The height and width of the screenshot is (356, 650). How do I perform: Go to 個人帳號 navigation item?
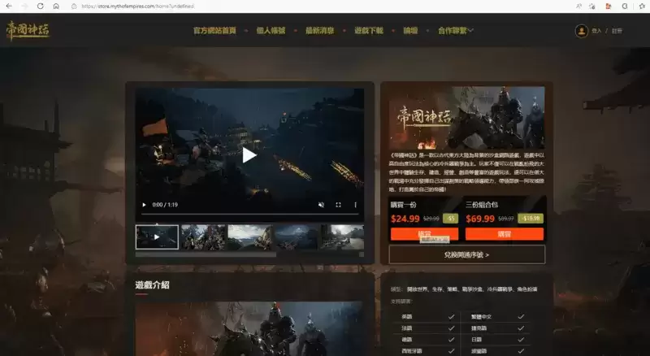(x=271, y=31)
